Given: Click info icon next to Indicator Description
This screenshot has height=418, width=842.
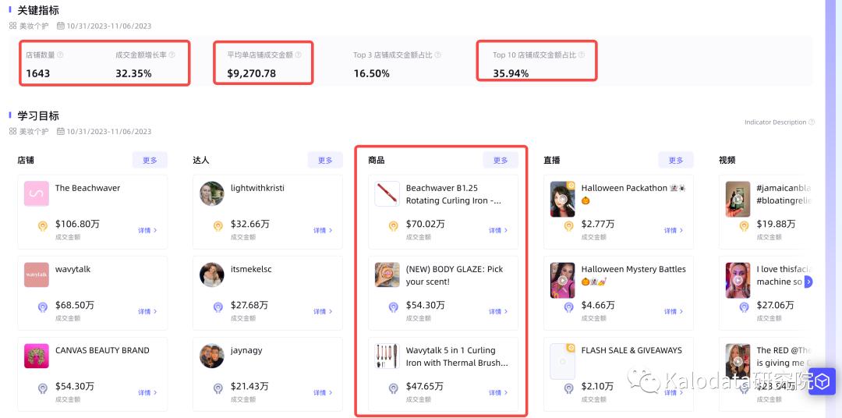Looking at the screenshot, I should click(x=812, y=122).
